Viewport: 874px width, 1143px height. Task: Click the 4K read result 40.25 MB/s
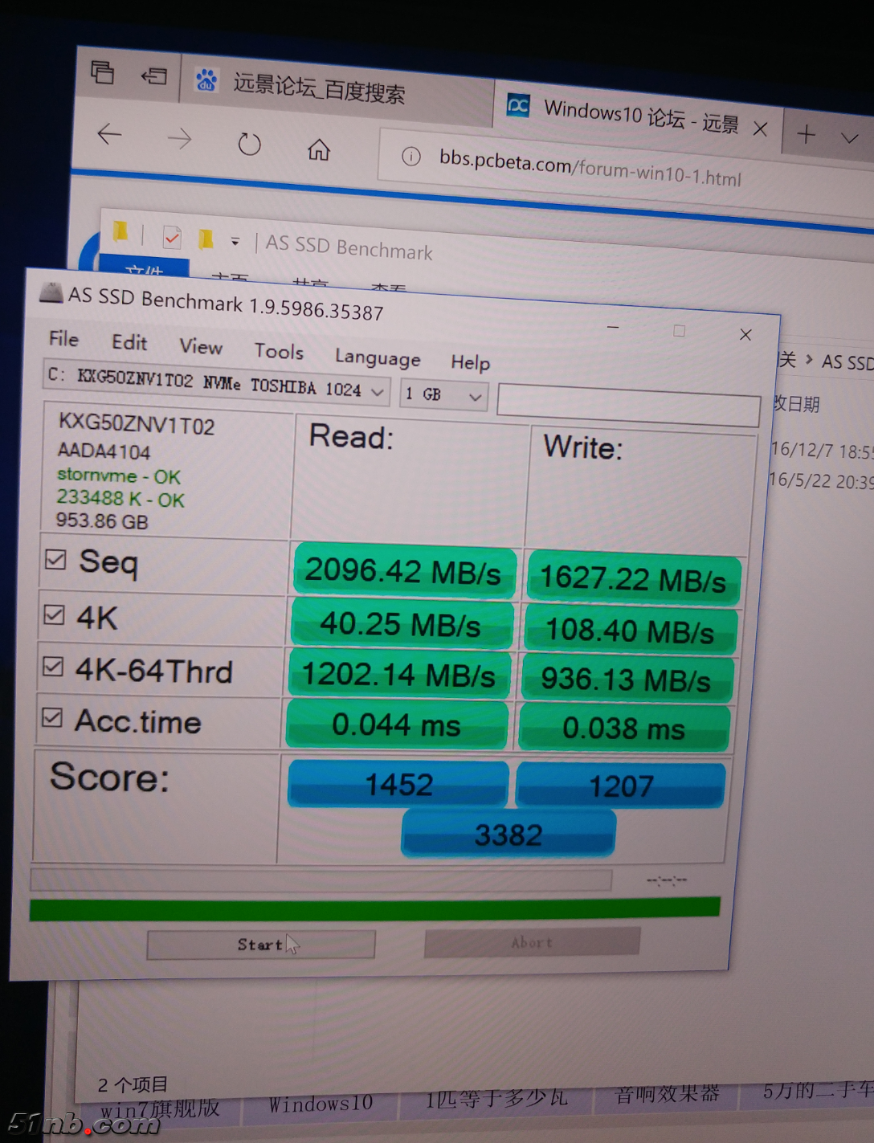(x=401, y=624)
